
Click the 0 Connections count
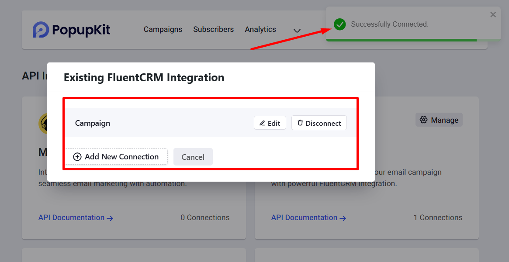205,217
